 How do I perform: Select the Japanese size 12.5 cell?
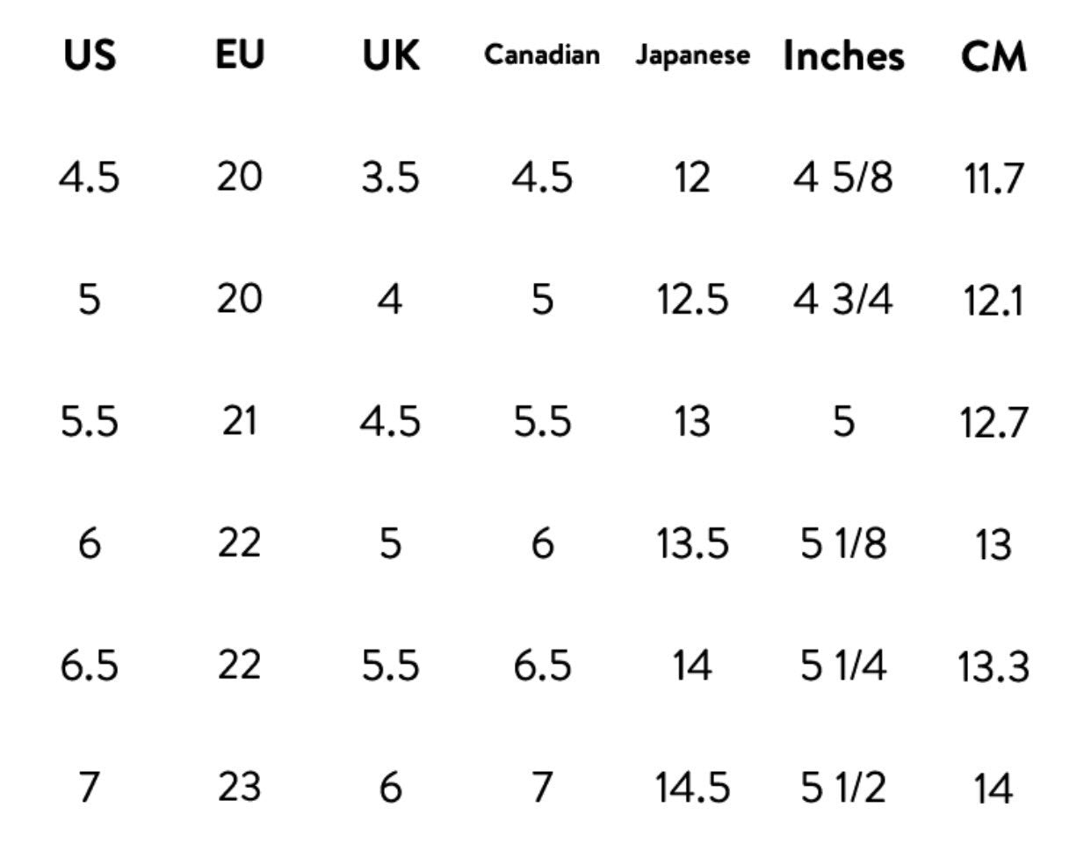click(x=692, y=300)
